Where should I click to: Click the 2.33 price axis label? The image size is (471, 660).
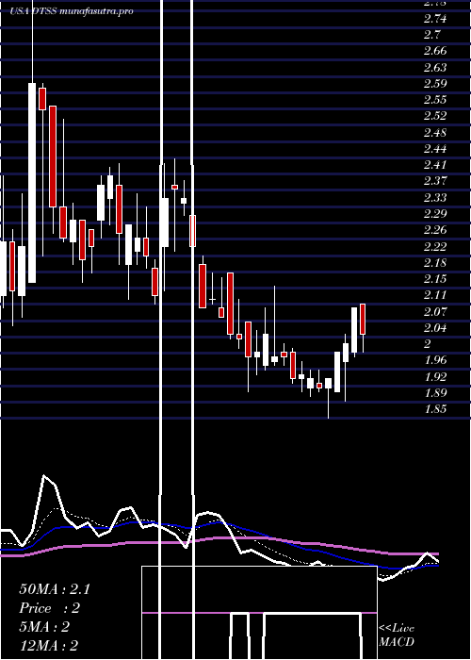click(435, 197)
